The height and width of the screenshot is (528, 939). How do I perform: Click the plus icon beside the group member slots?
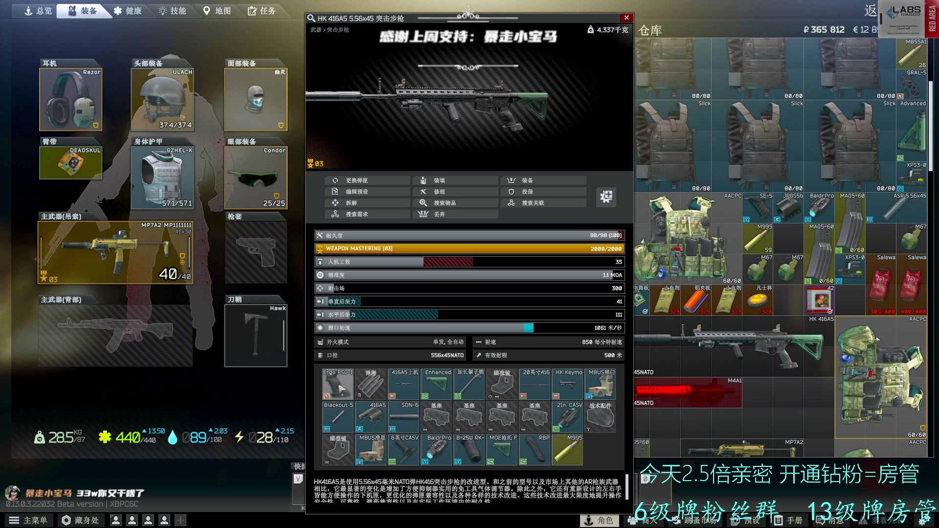tap(180, 520)
